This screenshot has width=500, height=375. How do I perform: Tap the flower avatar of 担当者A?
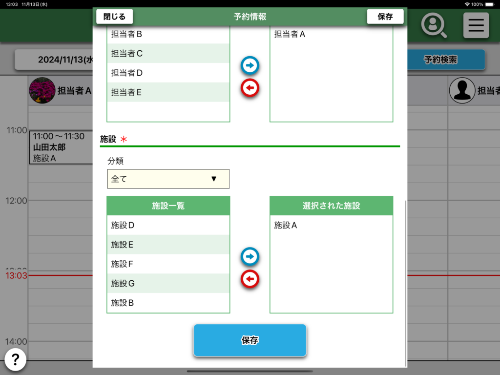coord(42,90)
